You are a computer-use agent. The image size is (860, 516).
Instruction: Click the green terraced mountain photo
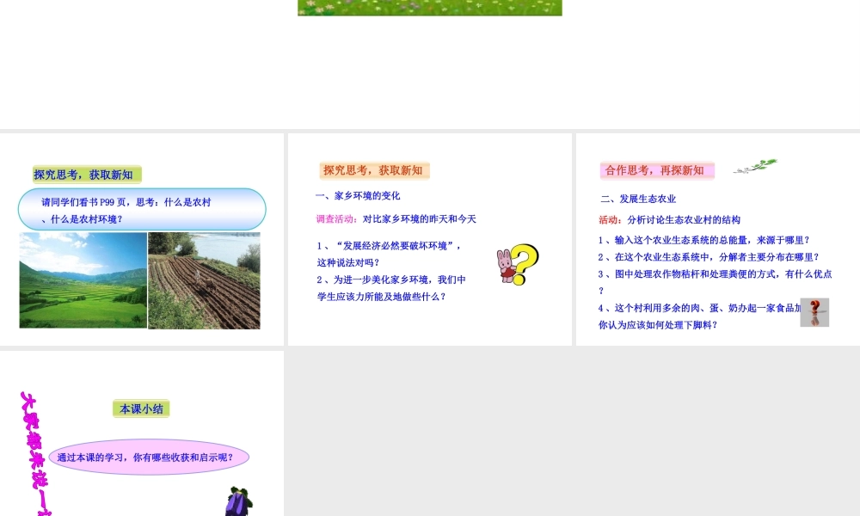[x=83, y=280]
